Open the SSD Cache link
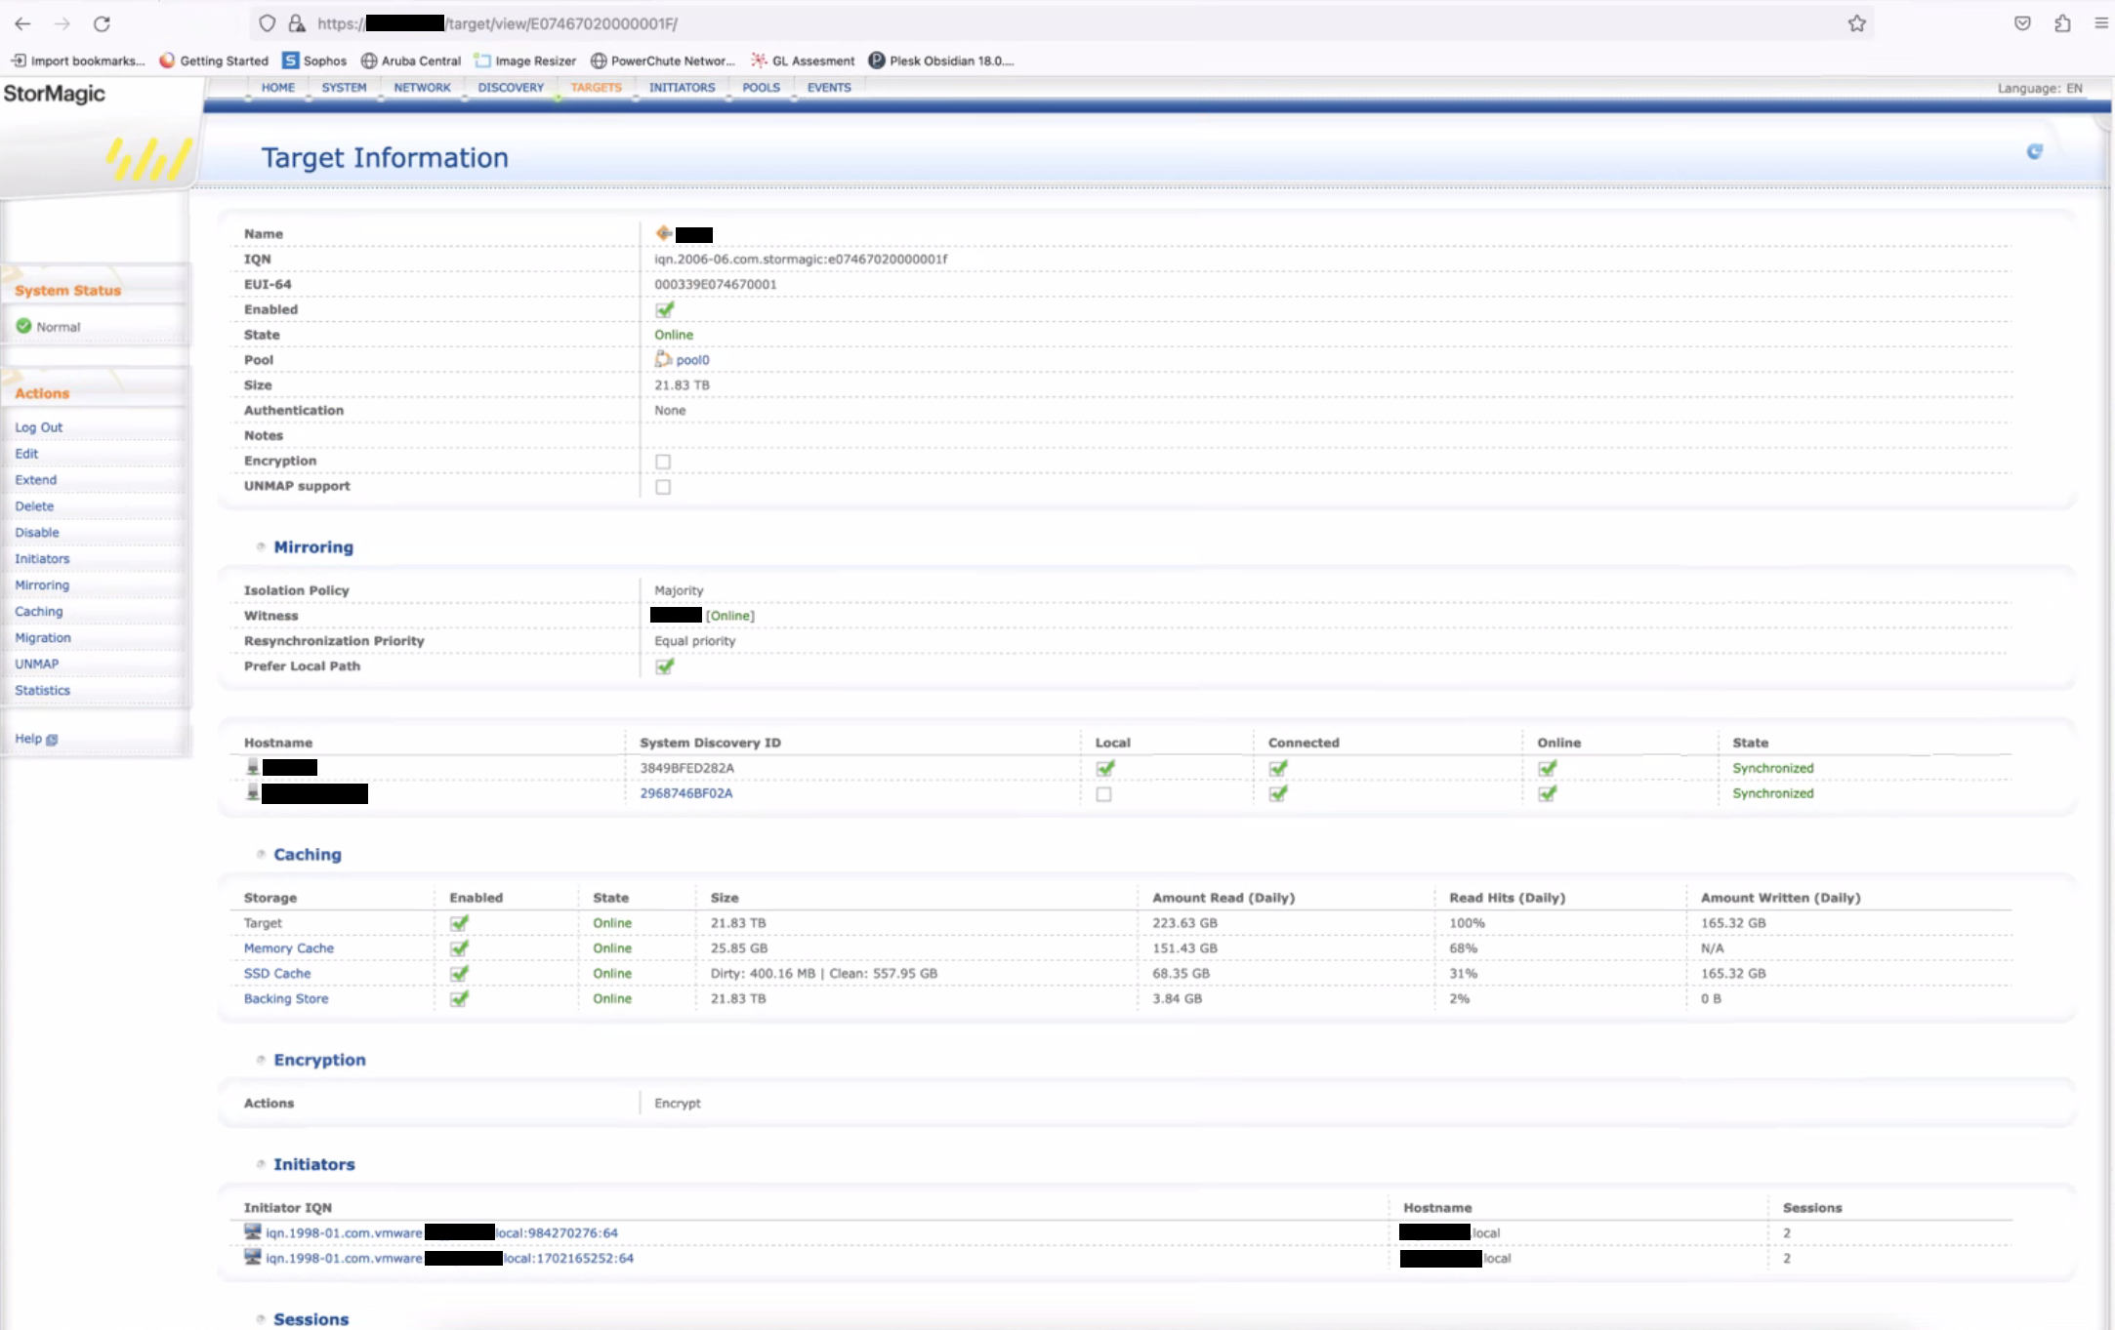 (277, 973)
